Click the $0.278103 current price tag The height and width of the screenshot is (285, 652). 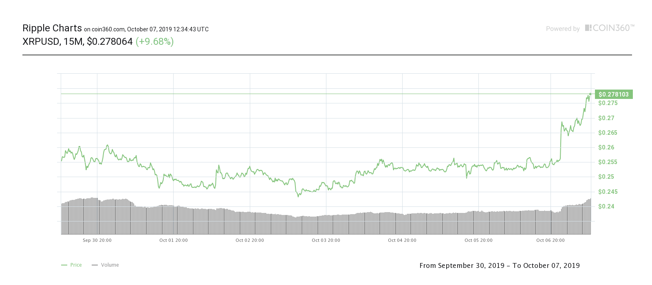[x=614, y=94]
